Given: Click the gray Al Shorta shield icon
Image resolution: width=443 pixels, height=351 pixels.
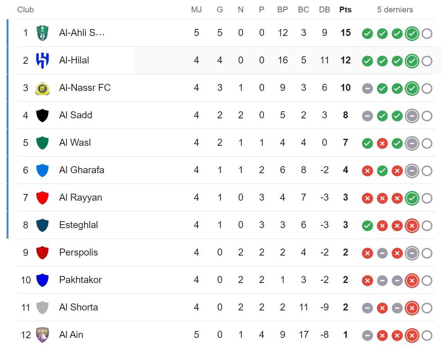Looking at the screenshot, I should click(42, 308).
